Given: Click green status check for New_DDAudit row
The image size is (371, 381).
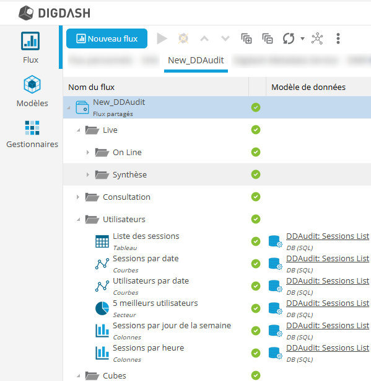Looking at the screenshot, I should (256, 107).
